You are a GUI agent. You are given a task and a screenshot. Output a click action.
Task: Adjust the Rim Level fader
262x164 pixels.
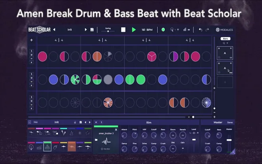pos(194,140)
